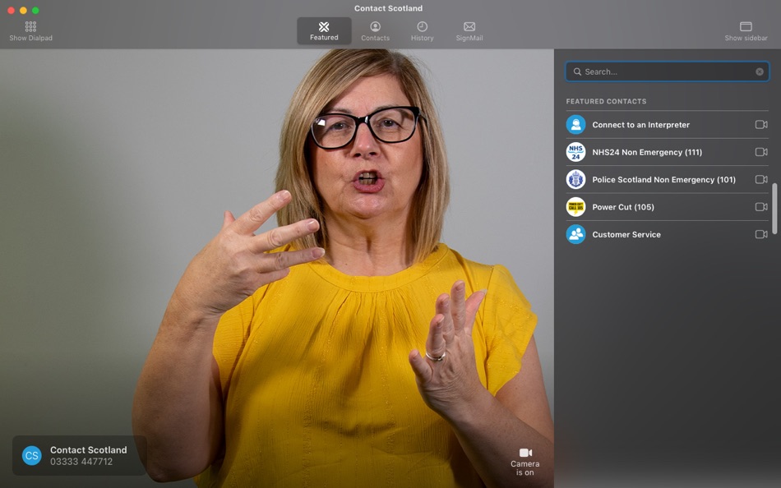Clear the search field
This screenshot has height=488, width=781.
pyautogui.click(x=760, y=71)
